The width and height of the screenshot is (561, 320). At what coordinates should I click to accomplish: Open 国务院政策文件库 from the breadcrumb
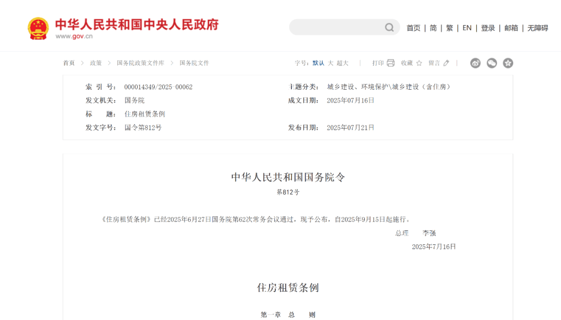[139, 63]
